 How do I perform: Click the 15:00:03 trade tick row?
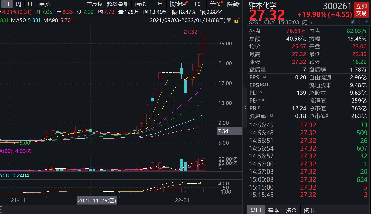point(308,179)
